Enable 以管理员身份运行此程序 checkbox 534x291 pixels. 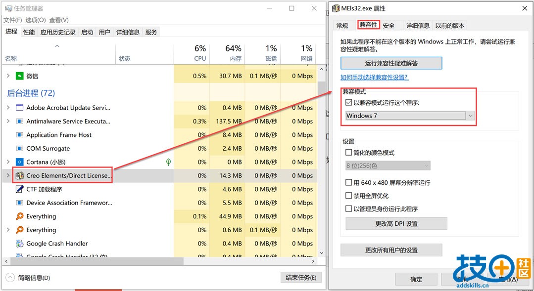[x=348, y=208]
